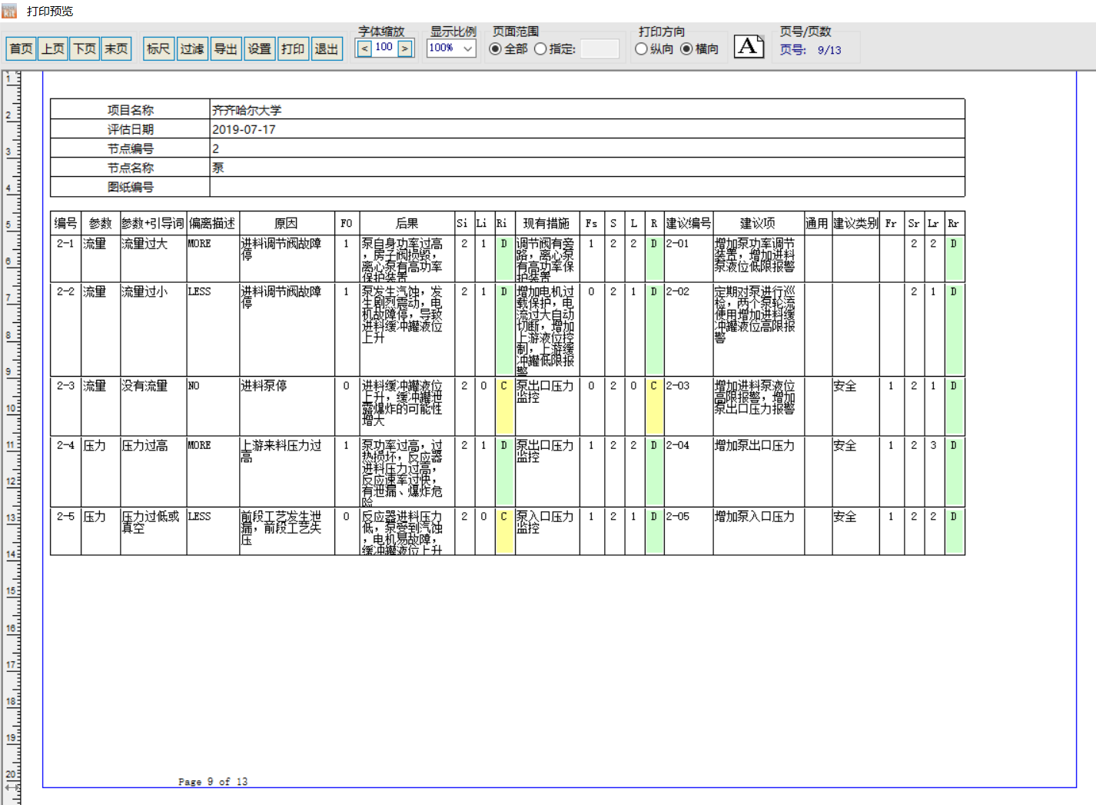Click the 安全 category cell in row 2-3
1096x805 pixels.
pyautogui.click(x=855, y=406)
